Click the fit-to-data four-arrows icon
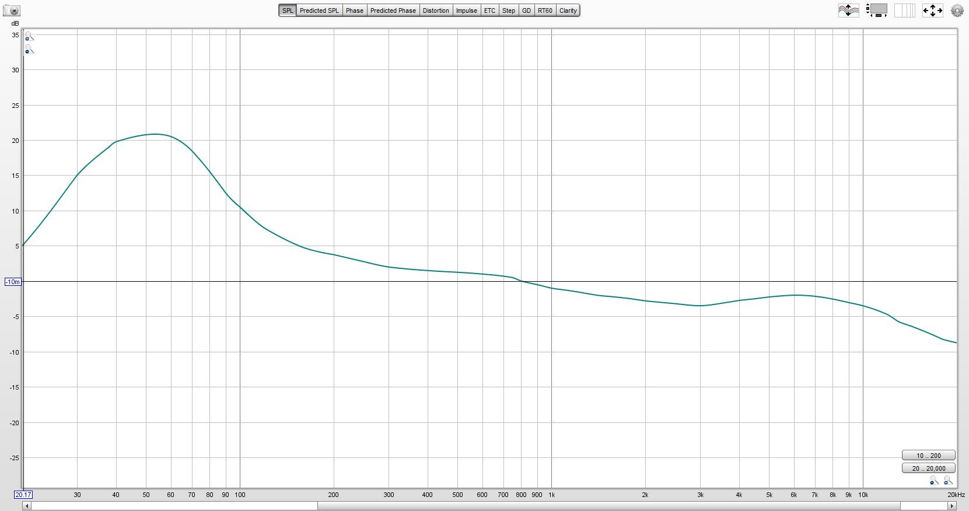This screenshot has height=511, width=969. [932, 10]
